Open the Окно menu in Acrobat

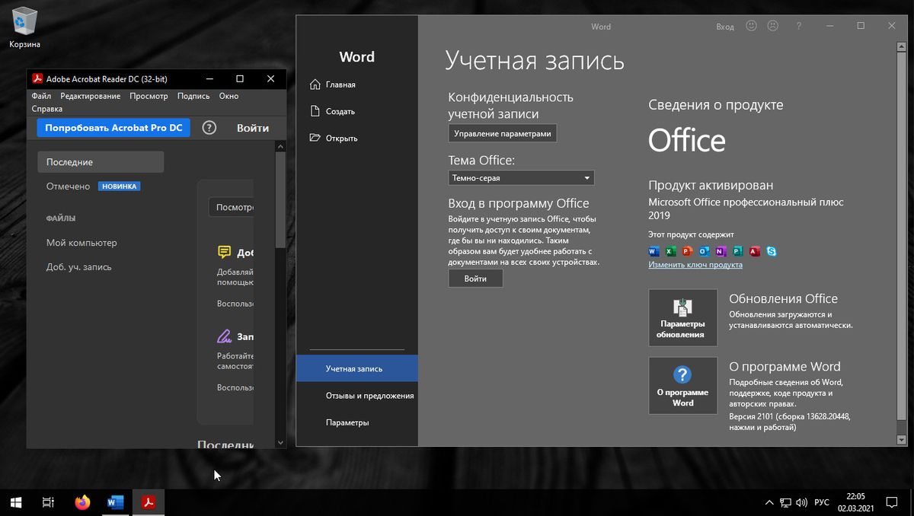(x=228, y=96)
